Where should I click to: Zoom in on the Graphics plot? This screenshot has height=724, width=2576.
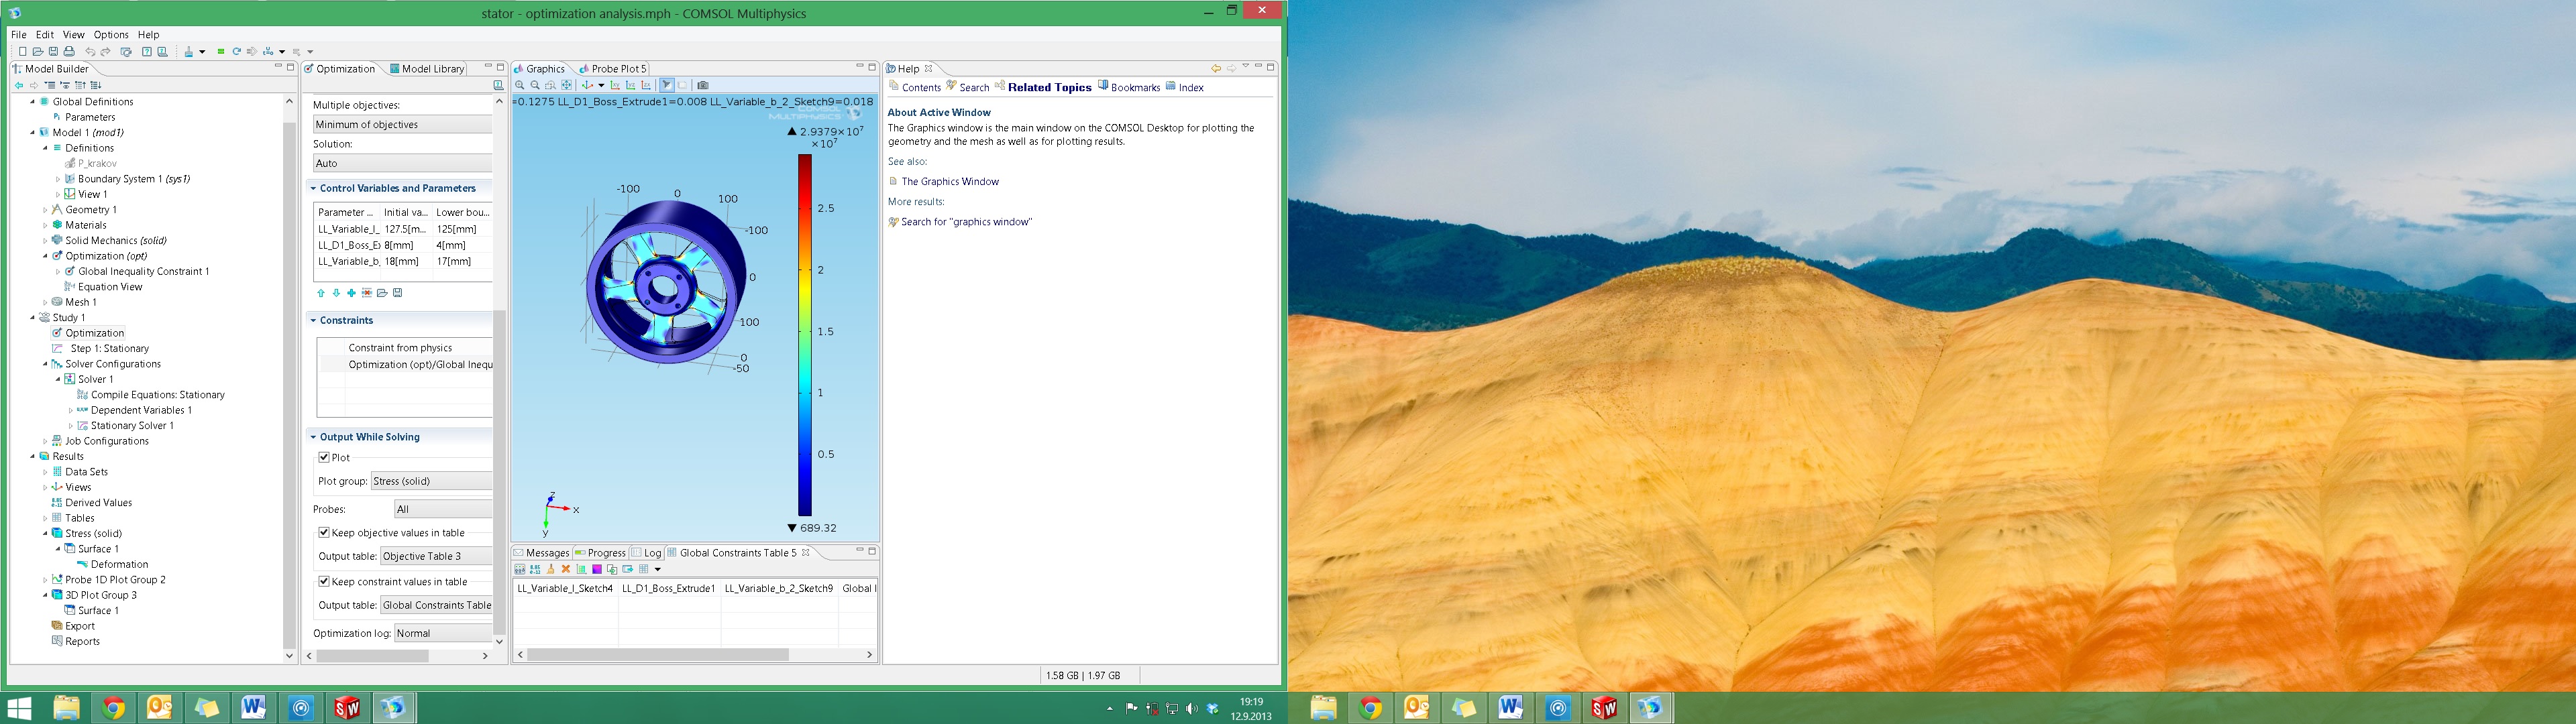click(520, 85)
